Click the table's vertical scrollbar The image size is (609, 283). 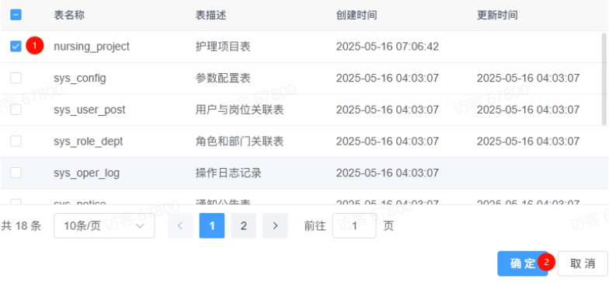coord(604,79)
